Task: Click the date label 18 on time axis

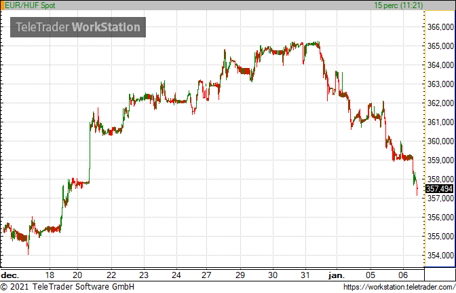Action: (50, 275)
